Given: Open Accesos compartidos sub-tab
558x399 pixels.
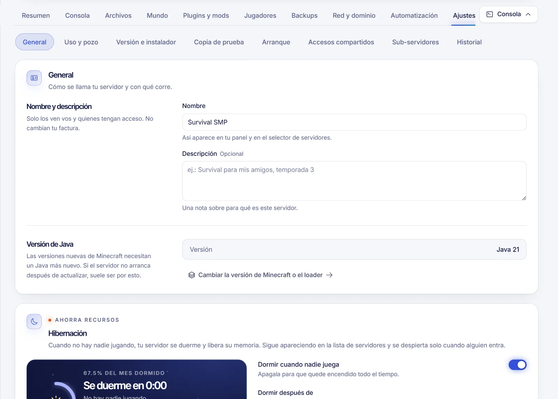Looking at the screenshot, I should point(341,42).
